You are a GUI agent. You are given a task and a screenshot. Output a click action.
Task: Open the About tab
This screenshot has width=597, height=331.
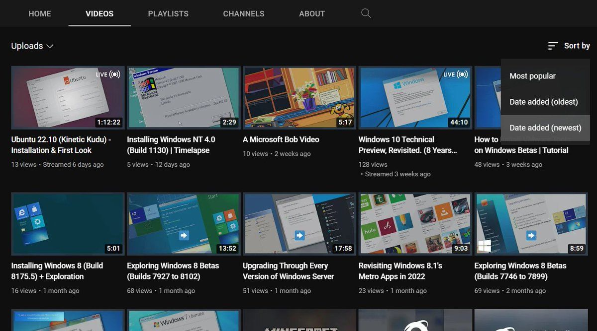[312, 13]
